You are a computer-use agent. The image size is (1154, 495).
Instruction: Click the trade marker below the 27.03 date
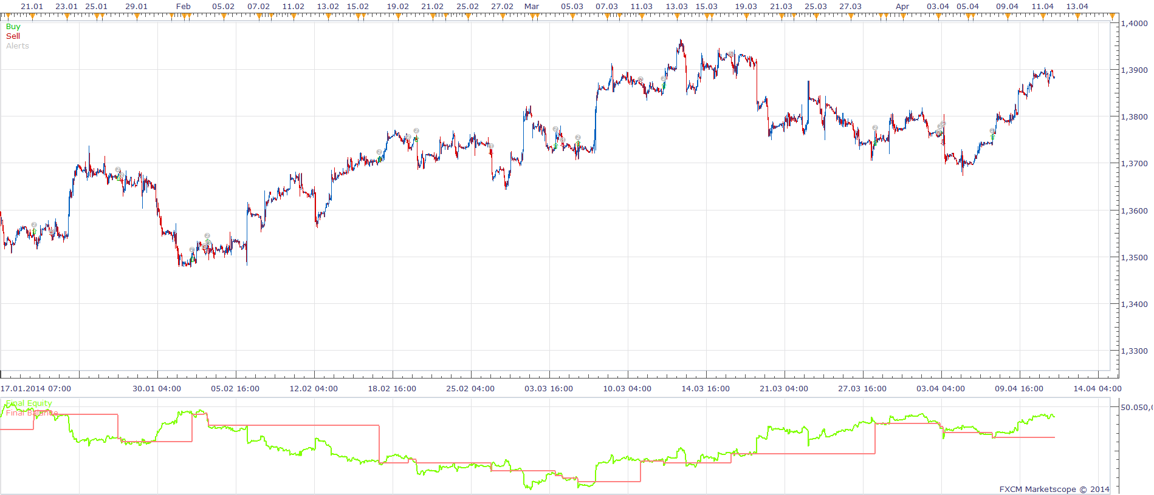pos(875,128)
